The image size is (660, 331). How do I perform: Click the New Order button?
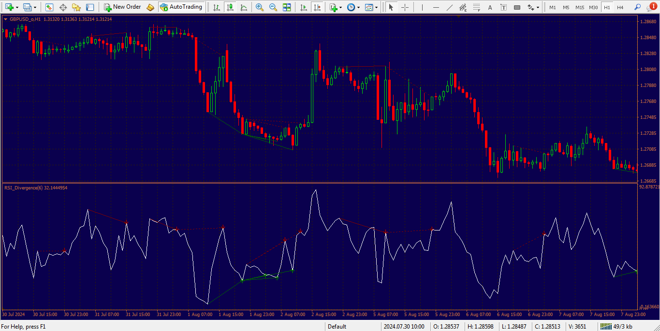123,7
